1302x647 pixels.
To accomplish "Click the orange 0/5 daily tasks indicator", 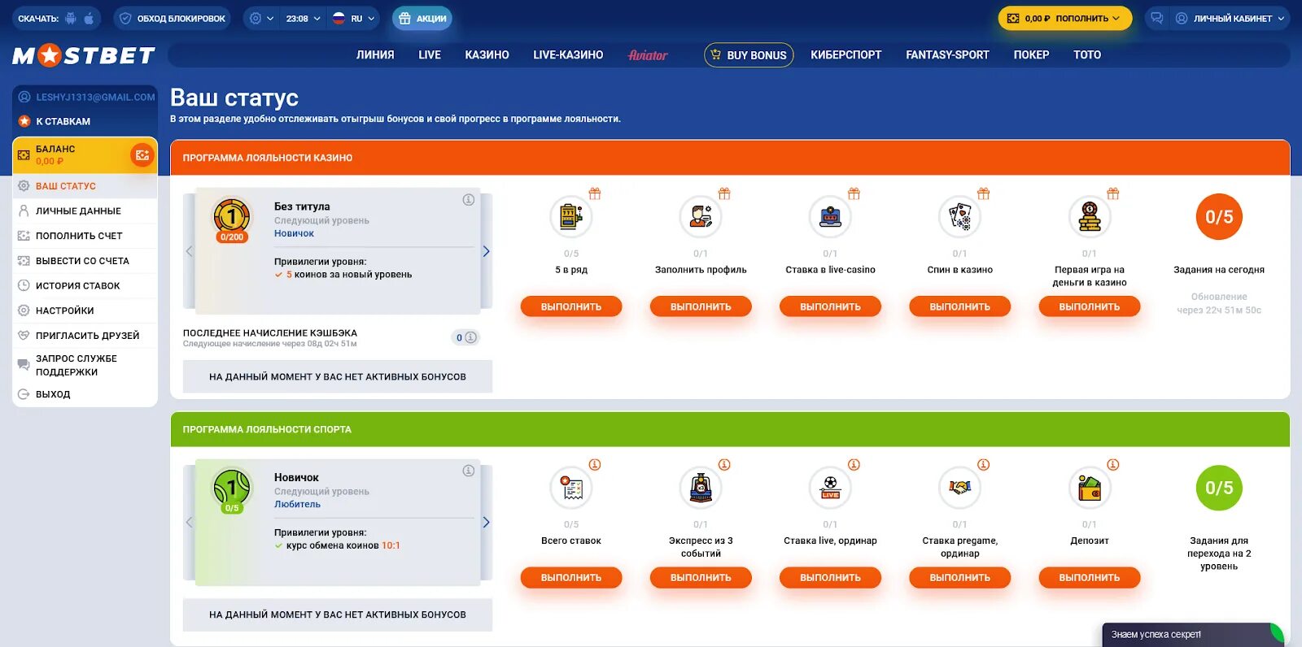I will coord(1219,217).
